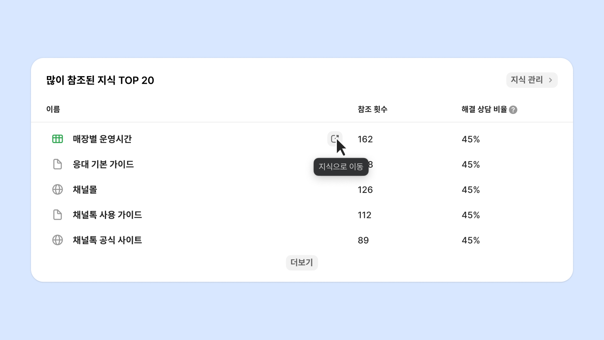The width and height of the screenshot is (604, 340).
Task: Select the 채널톡 사용 가이드 entry
Action: pos(107,215)
